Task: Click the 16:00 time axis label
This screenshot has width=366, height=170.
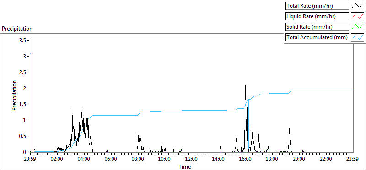Action: pyautogui.click(x=245, y=160)
